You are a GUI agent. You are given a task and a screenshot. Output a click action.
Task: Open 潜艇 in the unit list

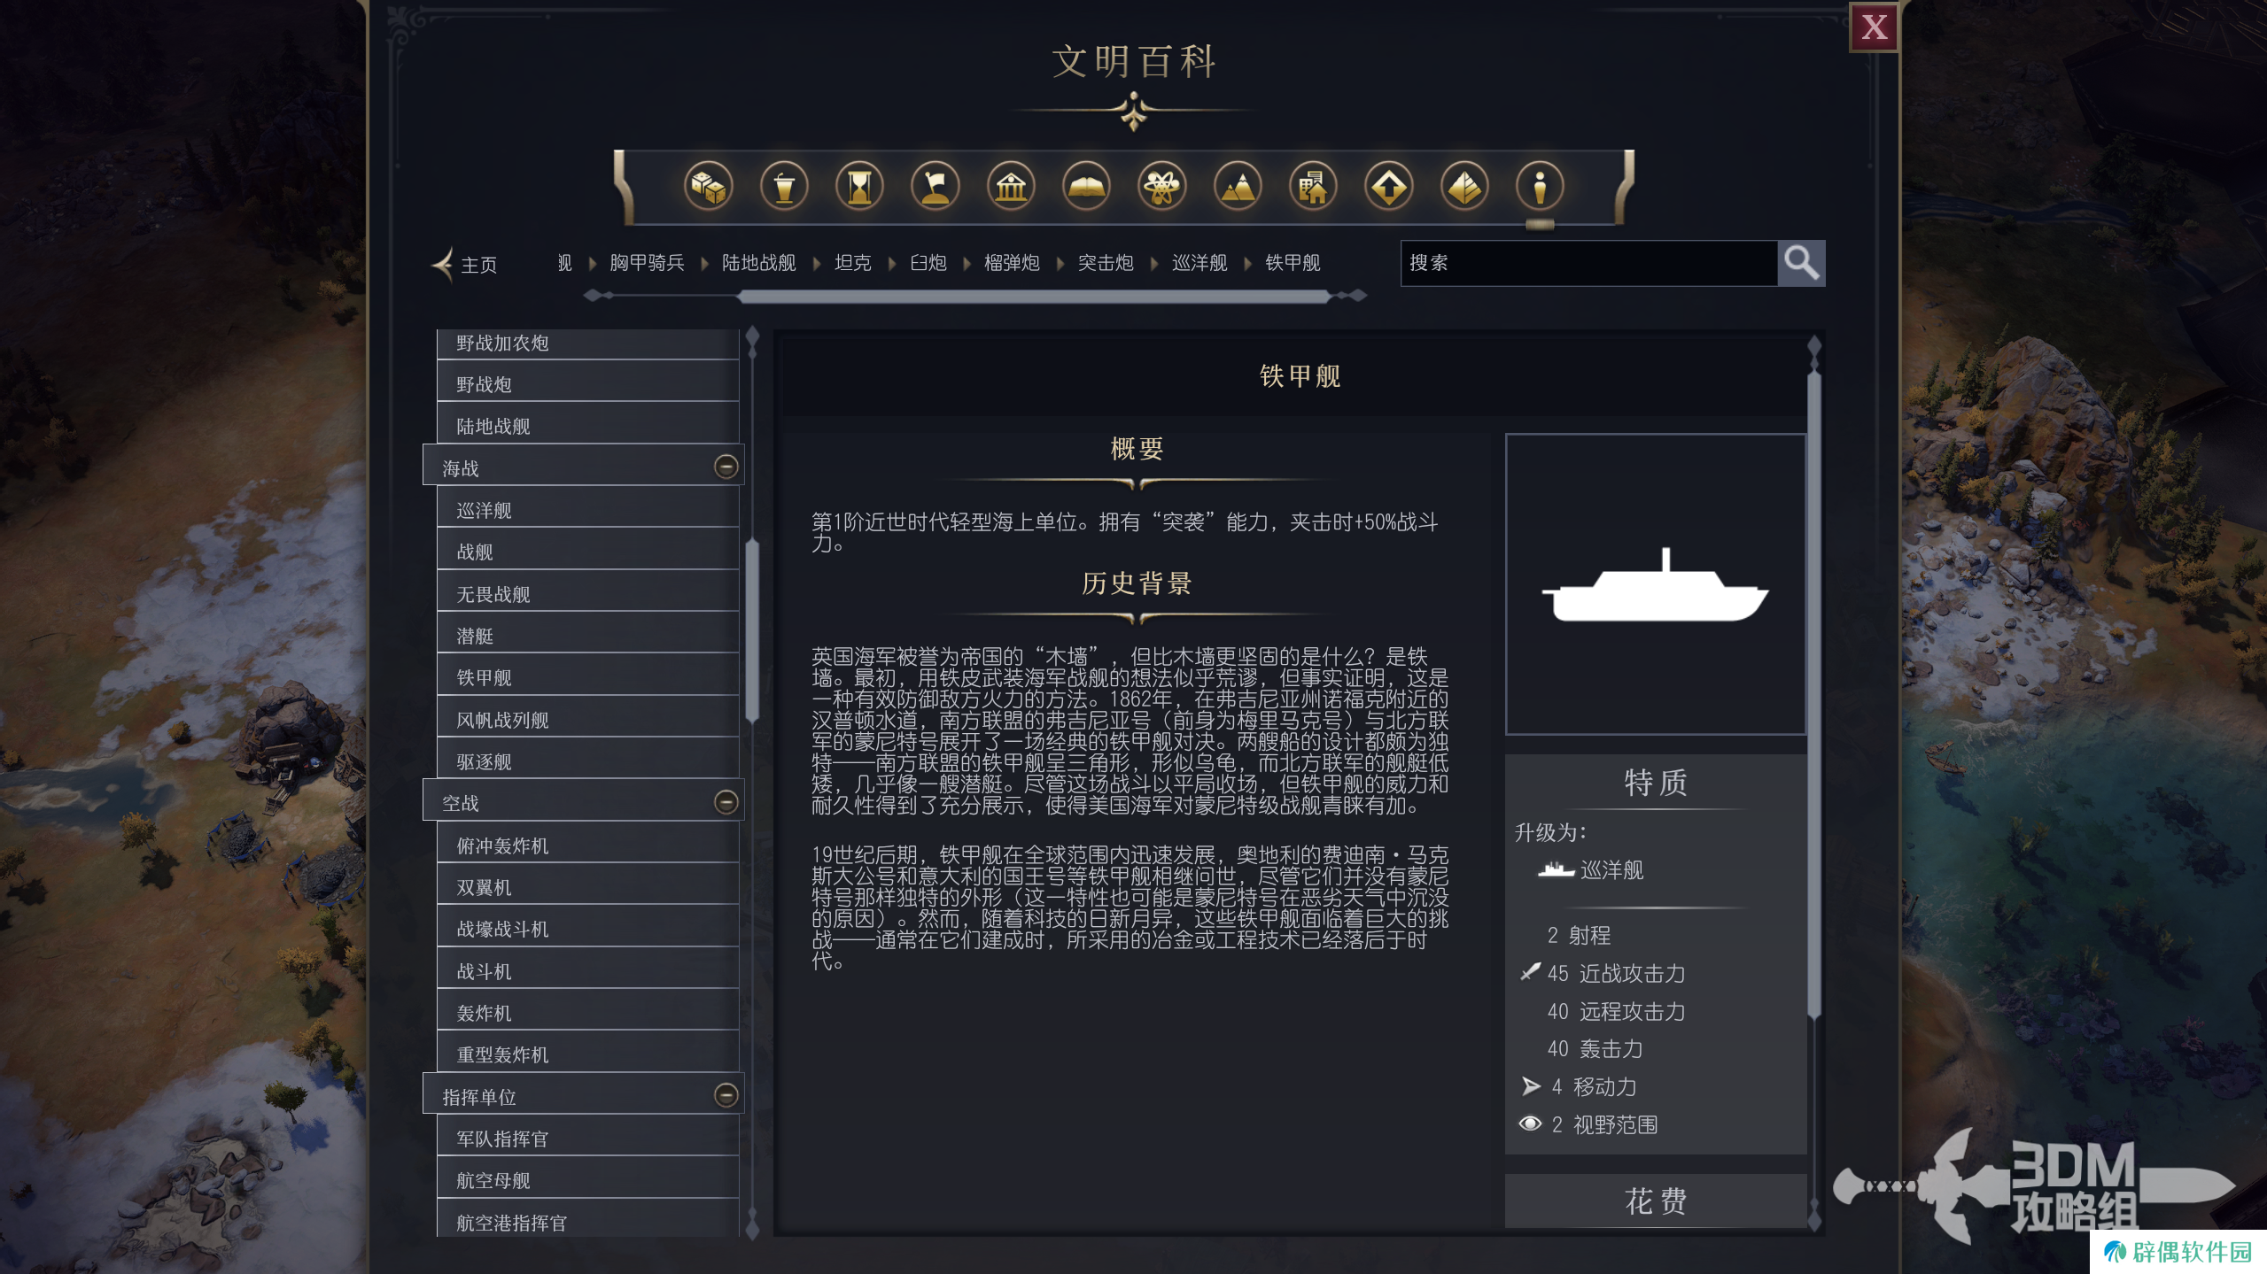[x=587, y=636]
